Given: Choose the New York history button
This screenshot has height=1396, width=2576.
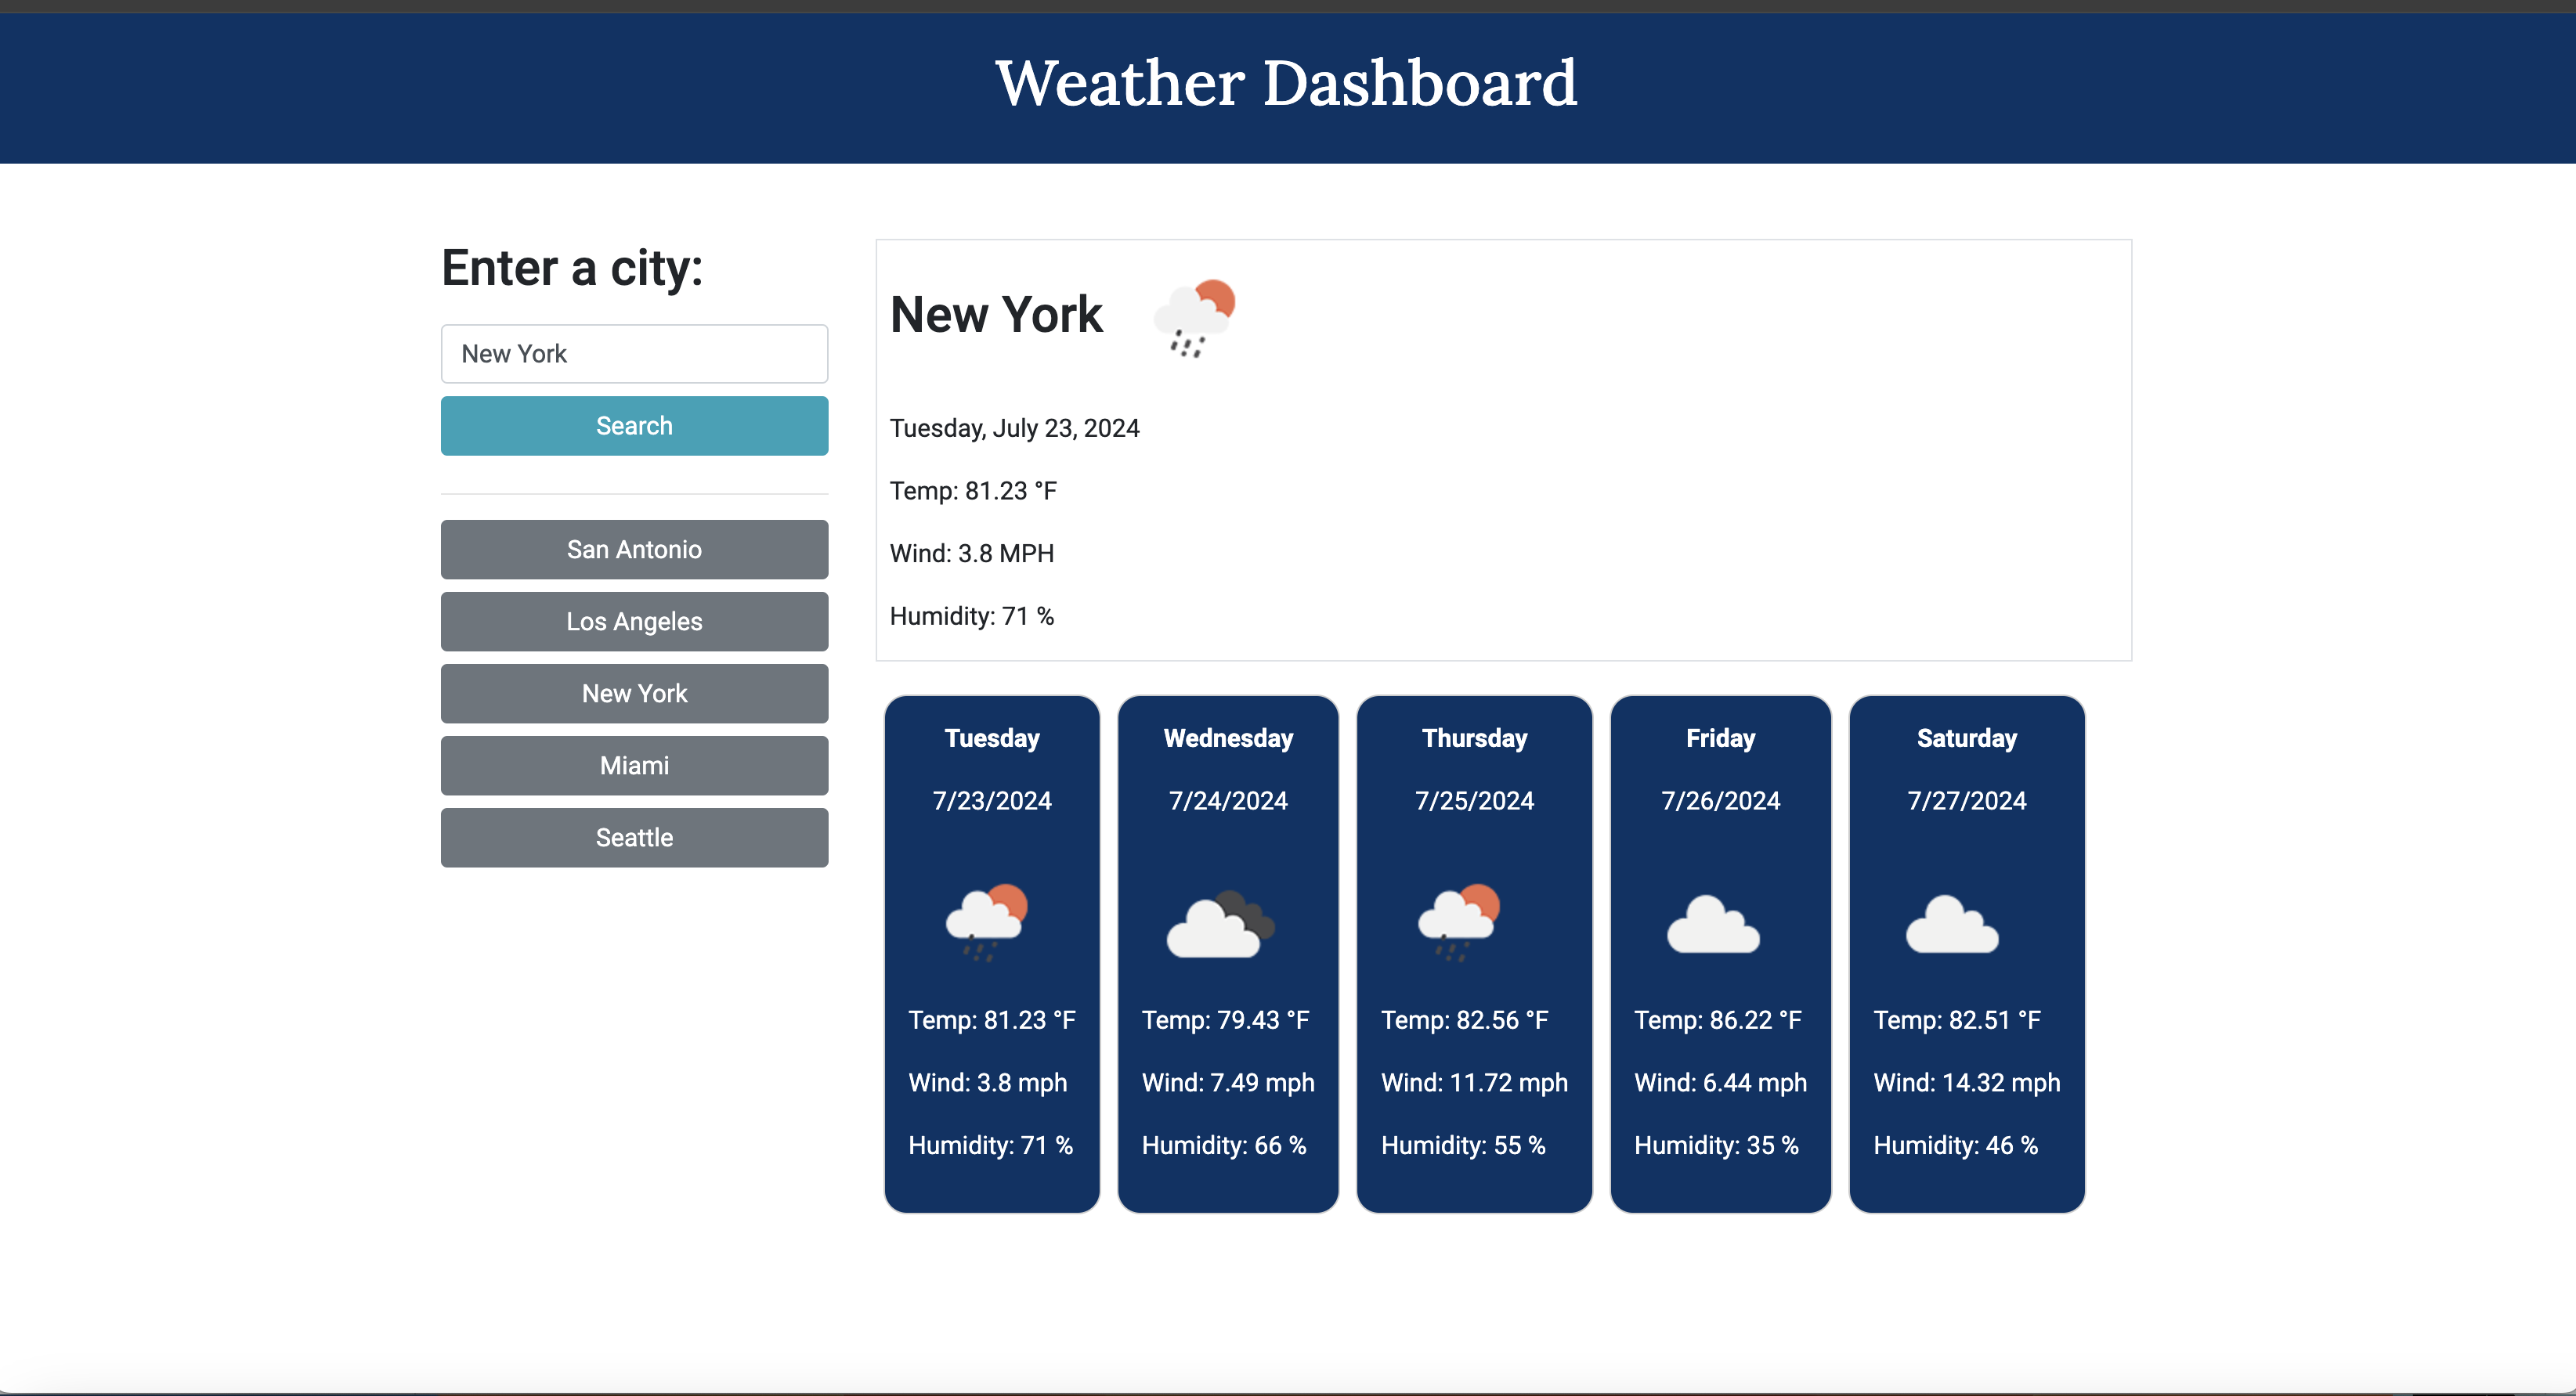Looking at the screenshot, I should point(634,693).
